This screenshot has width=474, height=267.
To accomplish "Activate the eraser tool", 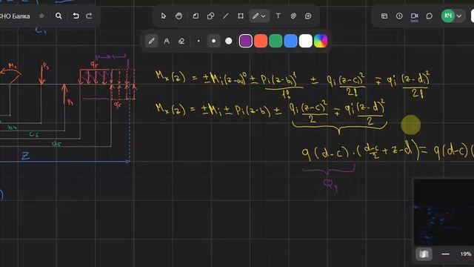I will (x=181, y=41).
